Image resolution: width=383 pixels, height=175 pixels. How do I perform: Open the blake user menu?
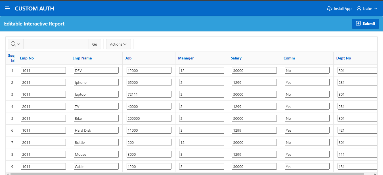[x=367, y=8]
